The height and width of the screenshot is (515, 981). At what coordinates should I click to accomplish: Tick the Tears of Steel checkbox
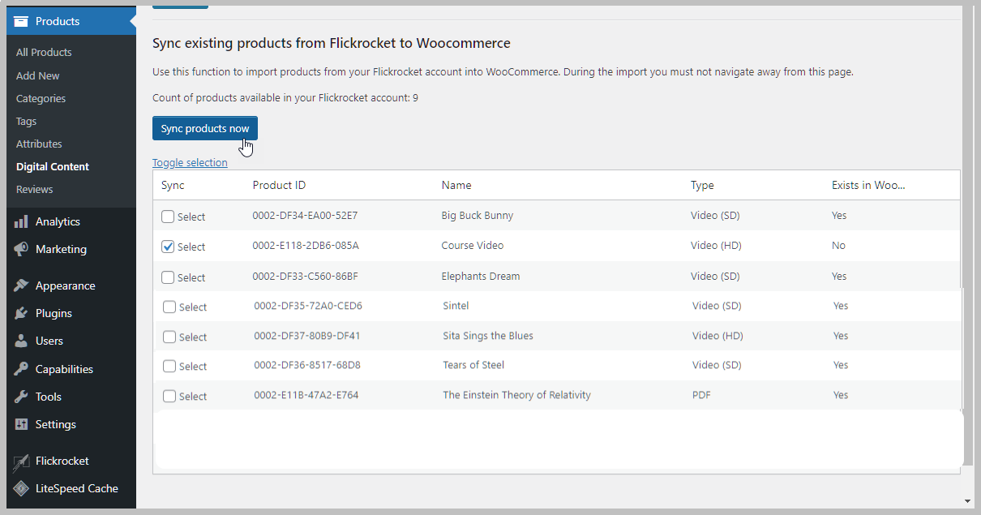[x=169, y=366]
